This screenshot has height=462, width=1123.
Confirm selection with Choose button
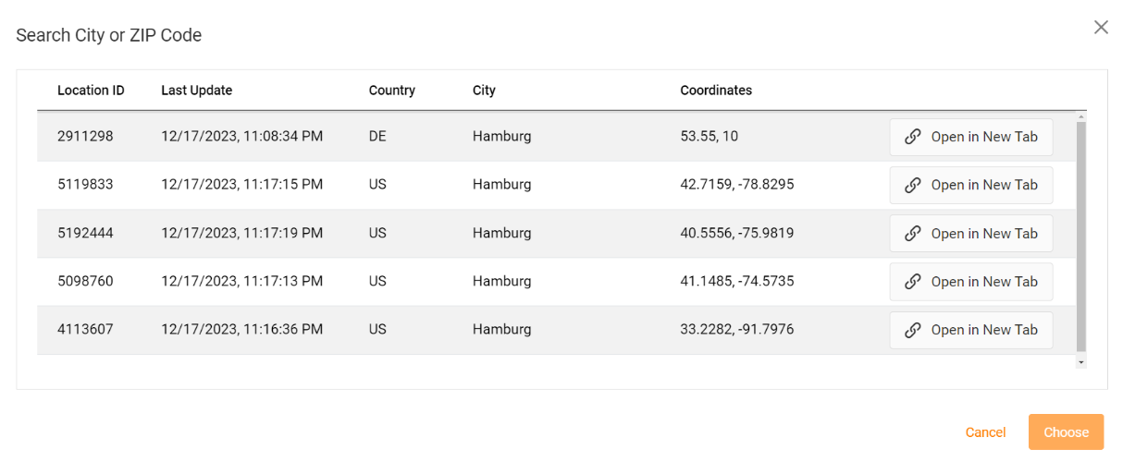(1066, 432)
